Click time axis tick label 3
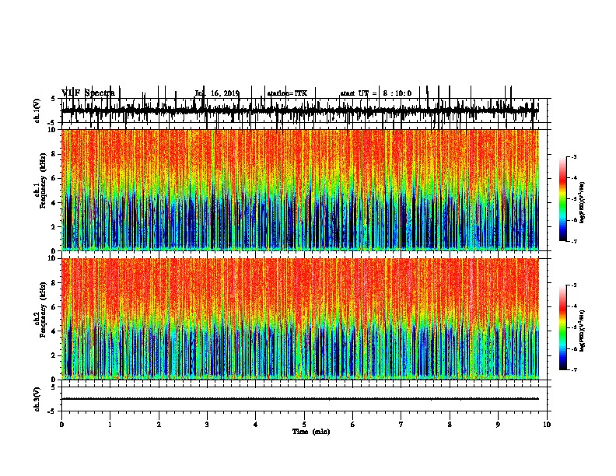 207,425
